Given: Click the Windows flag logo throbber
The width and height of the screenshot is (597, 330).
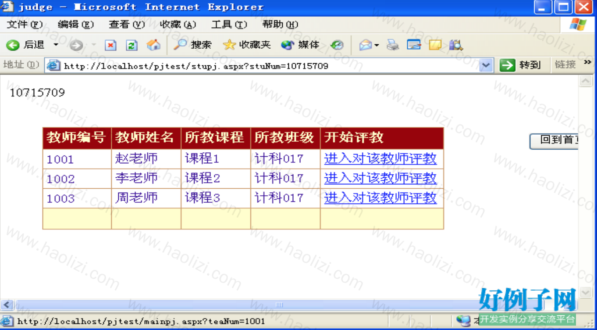Looking at the screenshot, I should click(x=577, y=25).
